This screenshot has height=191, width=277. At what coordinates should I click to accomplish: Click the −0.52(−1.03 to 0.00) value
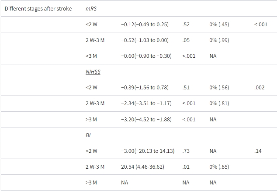tap(145, 40)
